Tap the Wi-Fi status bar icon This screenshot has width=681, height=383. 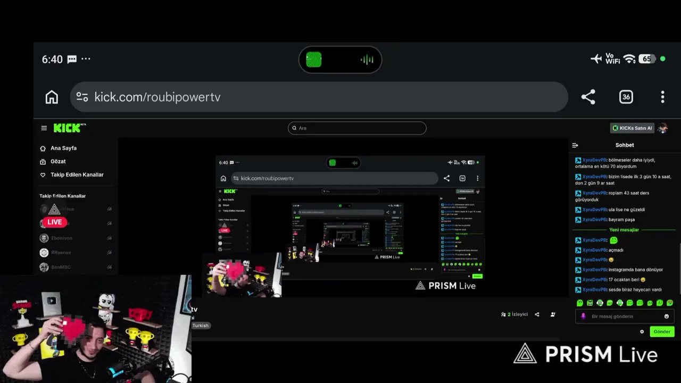[x=629, y=59]
